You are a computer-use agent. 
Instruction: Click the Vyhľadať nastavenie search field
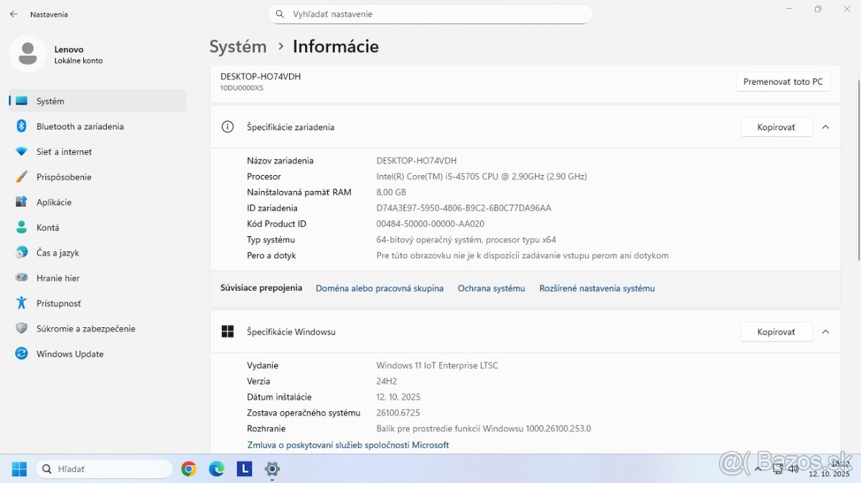[x=430, y=14]
